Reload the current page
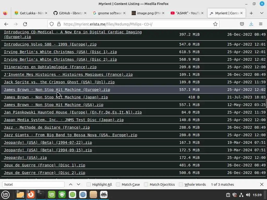The image size is (267, 200). coord(25,24)
